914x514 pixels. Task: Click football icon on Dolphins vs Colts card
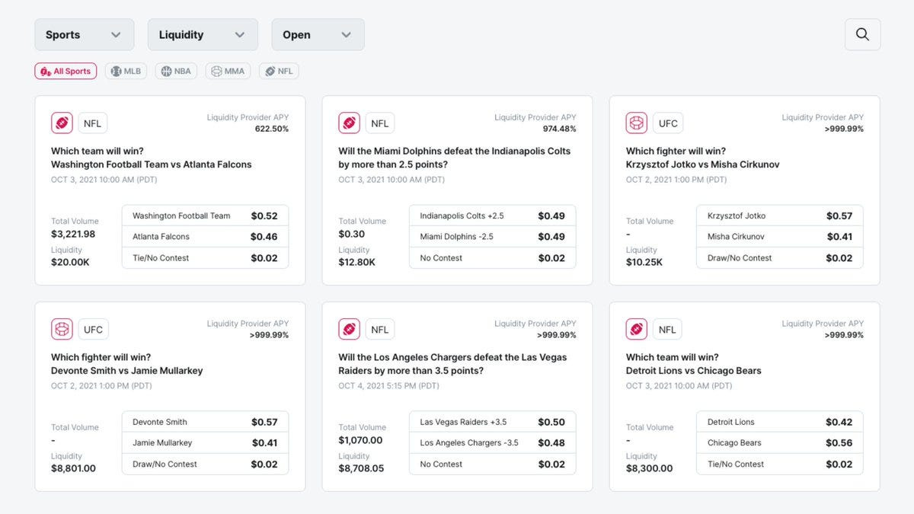[350, 123]
